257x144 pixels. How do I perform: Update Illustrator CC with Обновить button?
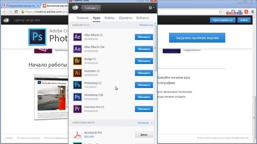coord(144,73)
